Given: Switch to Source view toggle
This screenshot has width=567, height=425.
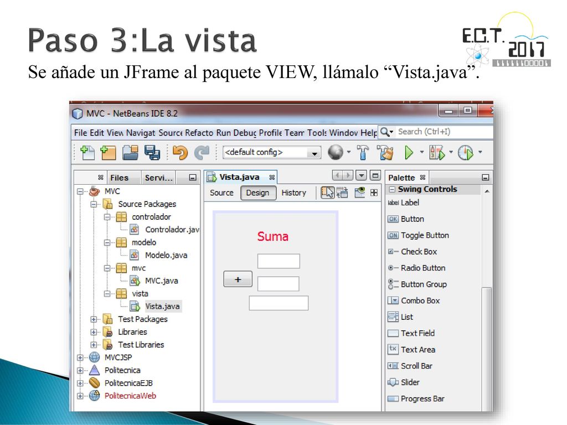Looking at the screenshot, I should [x=221, y=193].
